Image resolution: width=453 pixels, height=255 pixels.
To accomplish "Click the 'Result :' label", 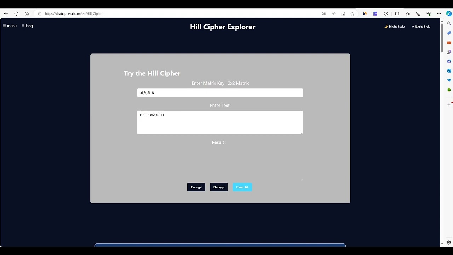I will click(x=219, y=142).
